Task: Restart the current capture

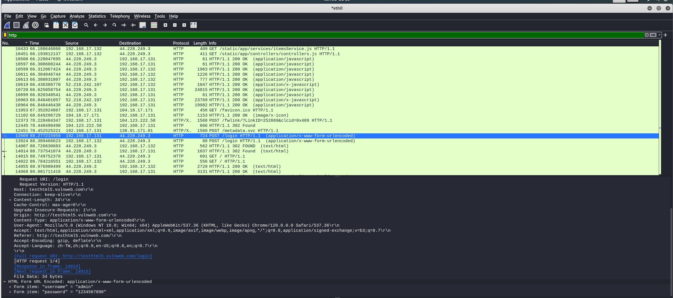Action: pyautogui.click(x=26, y=25)
